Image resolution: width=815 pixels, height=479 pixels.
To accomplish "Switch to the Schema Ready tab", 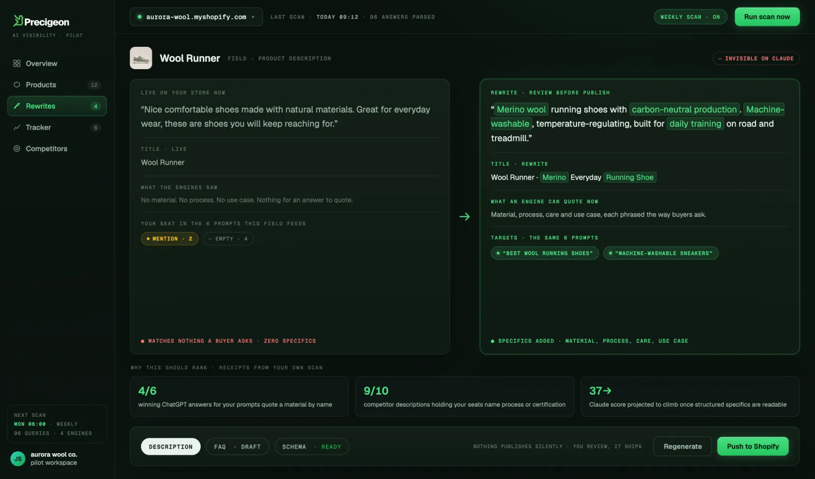I will click(x=312, y=446).
